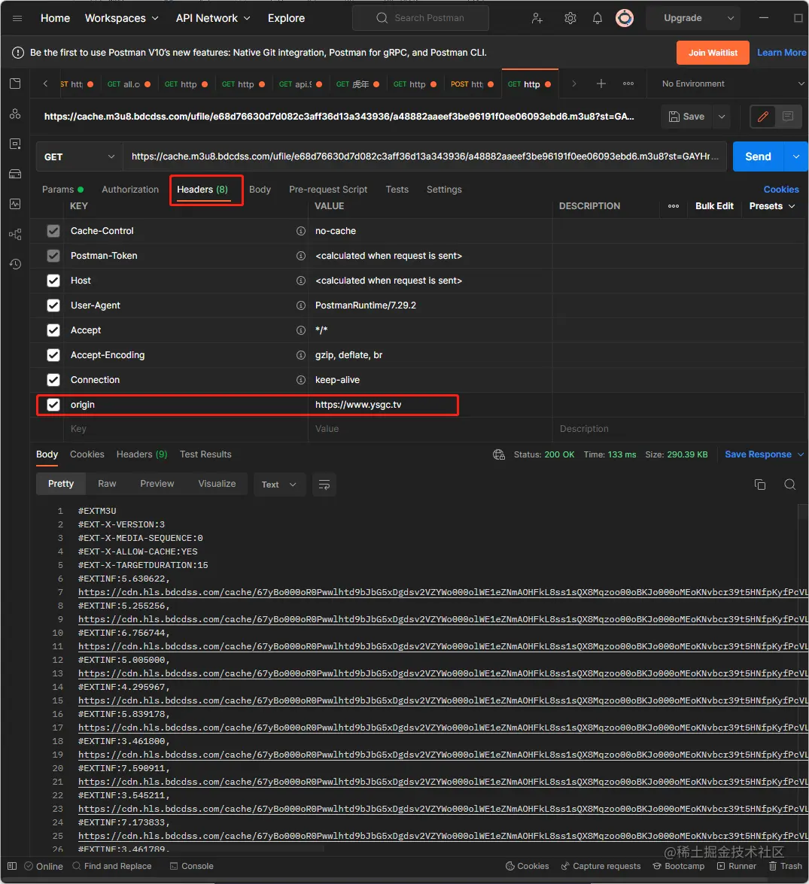Click the edit pencil icon
809x884 pixels.
coord(763,117)
